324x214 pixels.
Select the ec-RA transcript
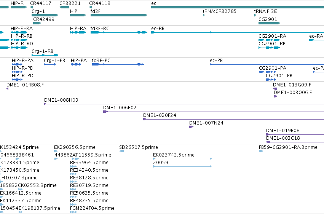point(316,40)
